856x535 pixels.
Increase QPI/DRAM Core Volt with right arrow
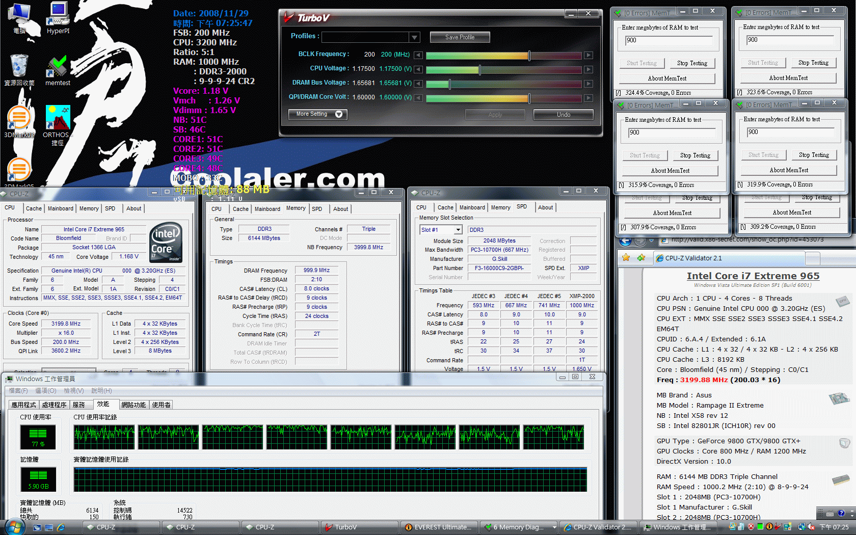tap(588, 97)
